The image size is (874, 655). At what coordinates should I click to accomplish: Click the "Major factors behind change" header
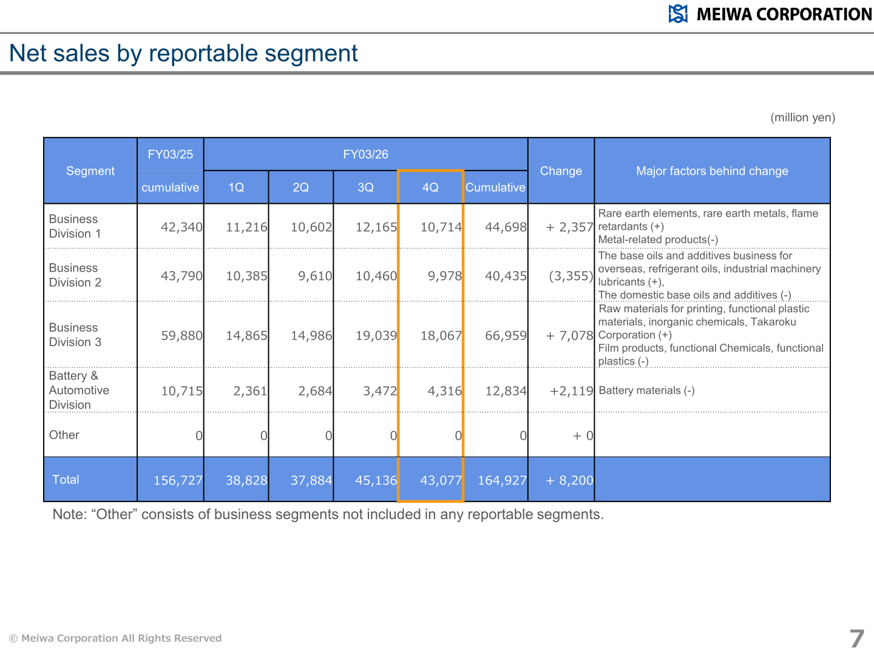(x=712, y=171)
